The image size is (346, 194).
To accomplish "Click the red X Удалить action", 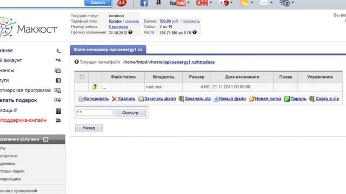I will (x=124, y=99).
